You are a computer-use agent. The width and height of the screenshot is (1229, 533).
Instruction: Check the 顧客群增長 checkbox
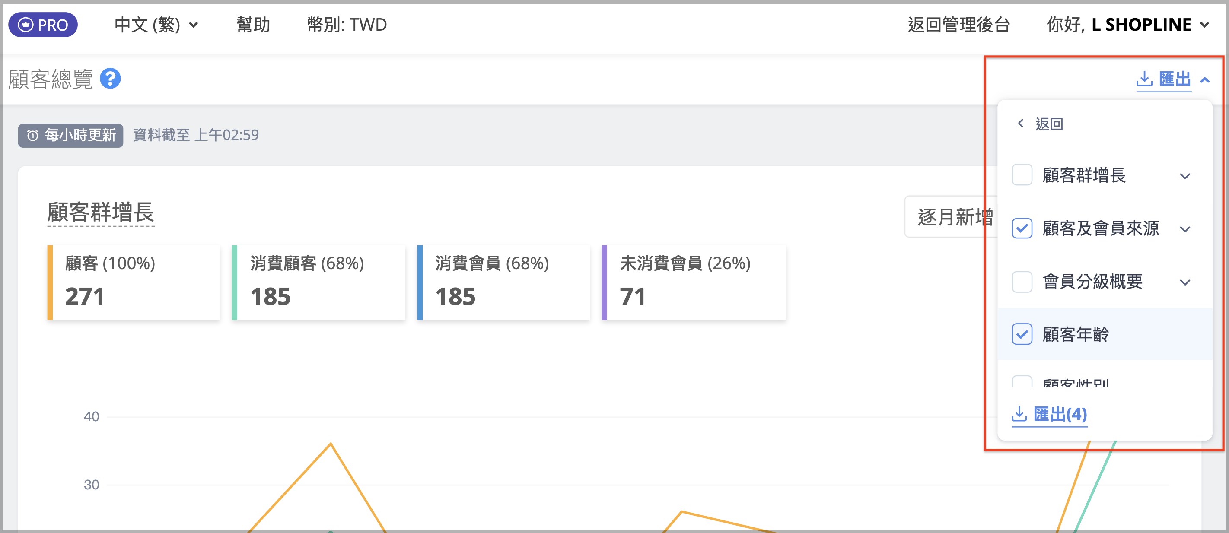(1022, 175)
